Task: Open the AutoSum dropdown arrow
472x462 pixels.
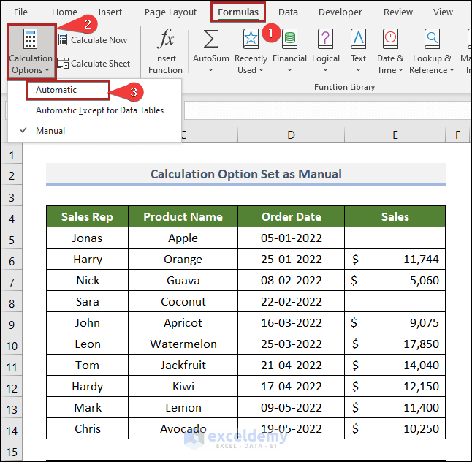Action: (210, 71)
